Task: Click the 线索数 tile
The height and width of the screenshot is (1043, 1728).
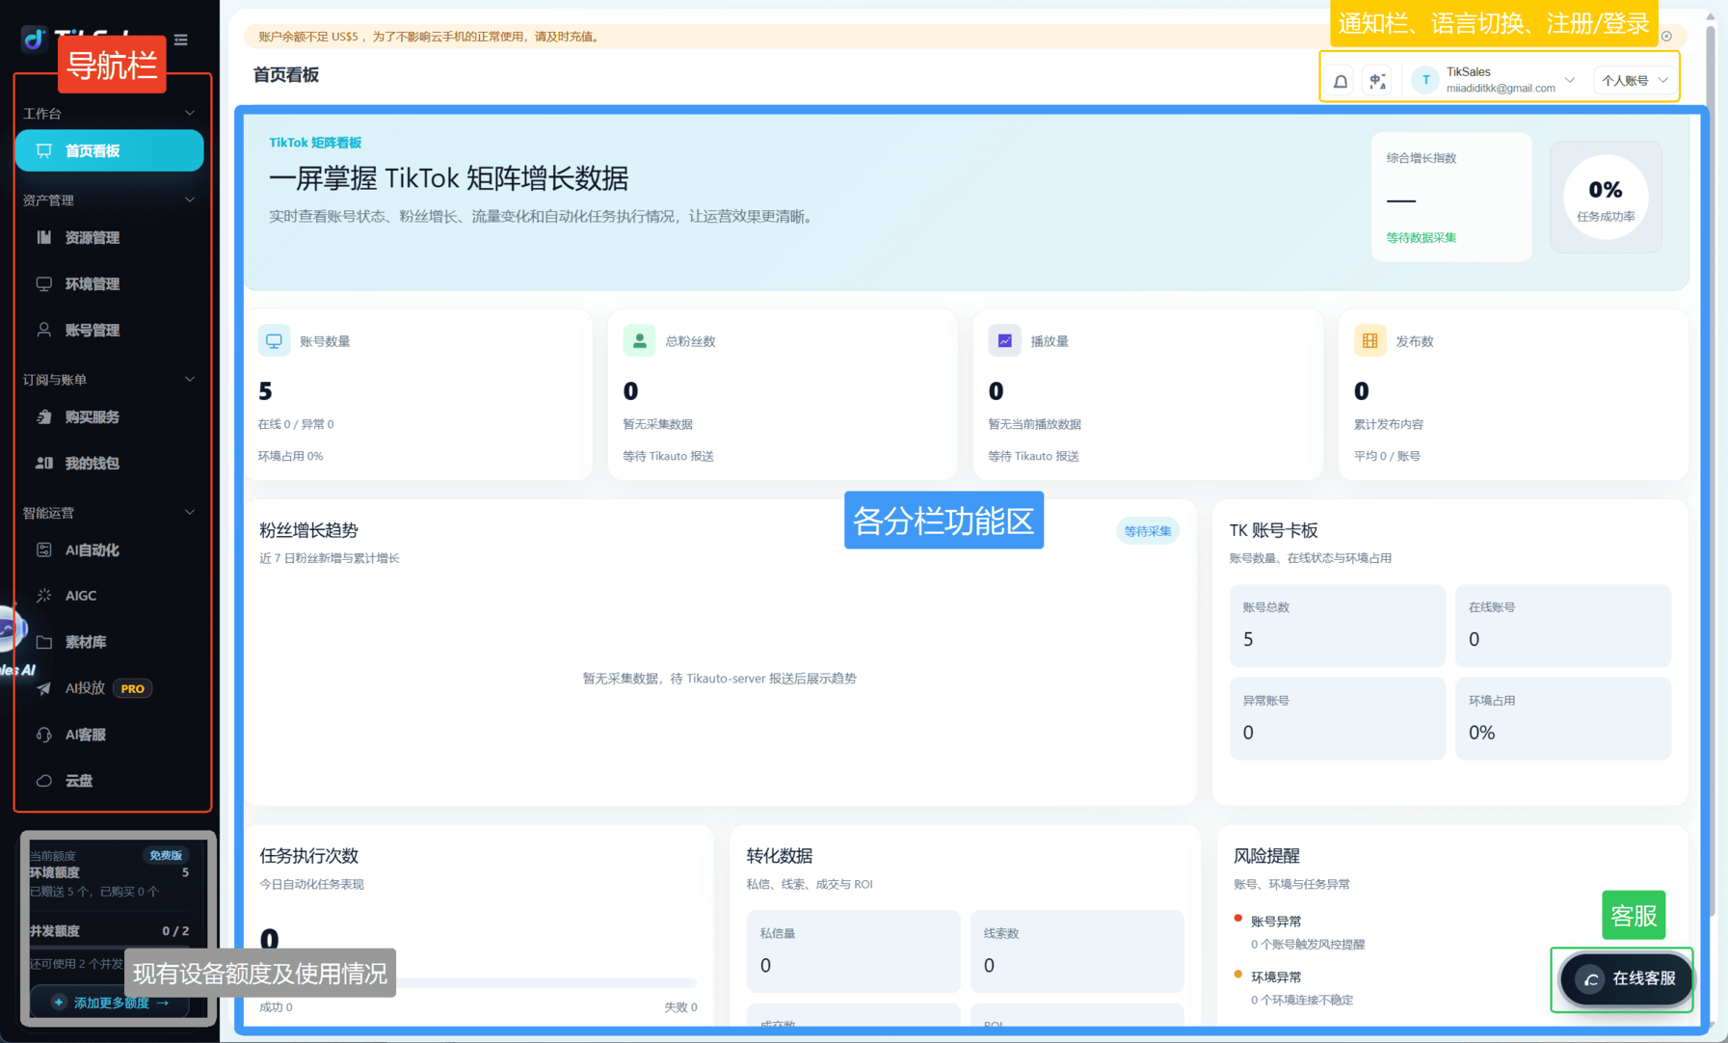Action: pos(1077,950)
